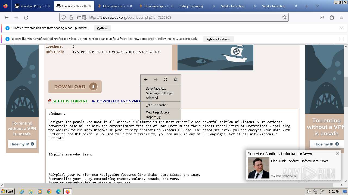Viewport: 348px width, 195px height.
Task: Click the Firefox taskbar button
Action: [67, 191]
